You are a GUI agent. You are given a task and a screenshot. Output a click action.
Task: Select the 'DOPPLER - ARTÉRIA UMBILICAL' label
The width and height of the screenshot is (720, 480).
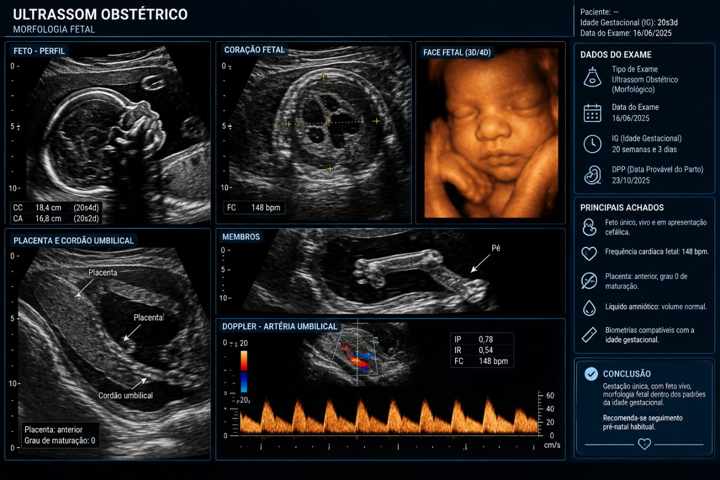pos(280,327)
